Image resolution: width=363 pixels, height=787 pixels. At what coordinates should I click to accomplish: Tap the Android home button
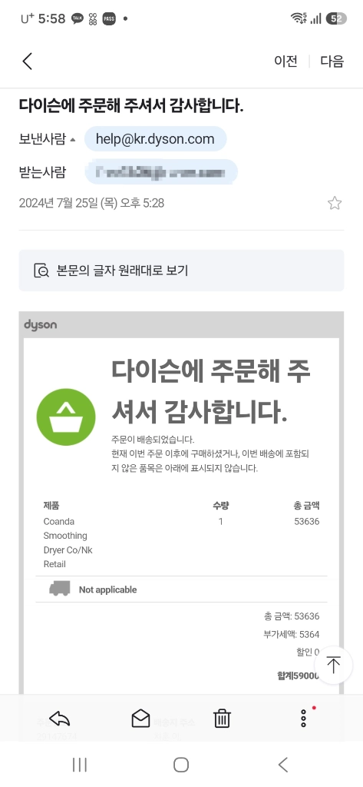point(181,765)
